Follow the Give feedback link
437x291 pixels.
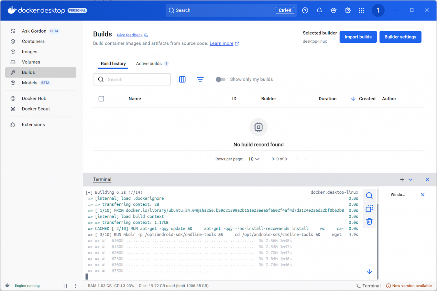132,35
